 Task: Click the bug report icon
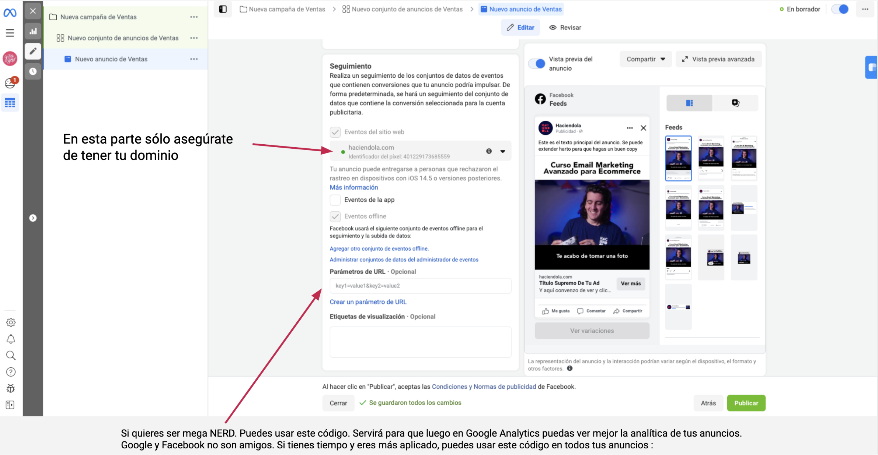11,388
